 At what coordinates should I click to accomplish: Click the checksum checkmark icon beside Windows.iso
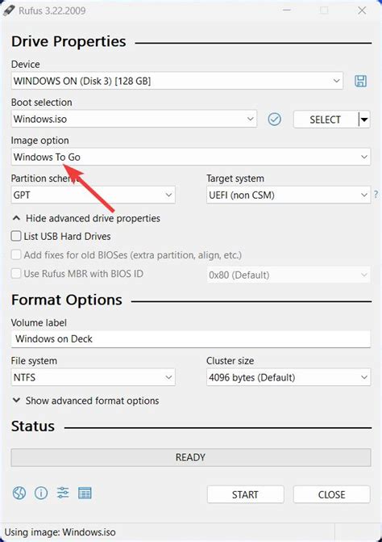(x=275, y=120)
